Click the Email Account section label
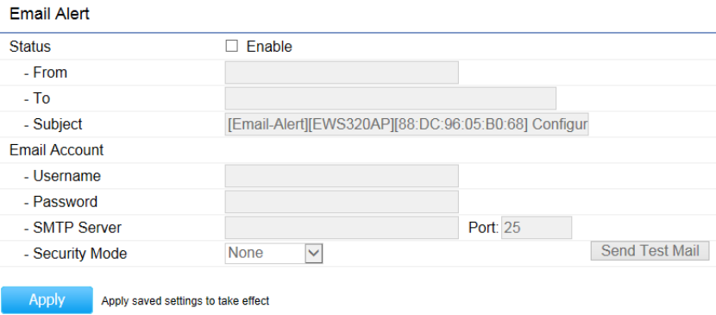The height and width of the screenshot is (315, 716). 57,150
